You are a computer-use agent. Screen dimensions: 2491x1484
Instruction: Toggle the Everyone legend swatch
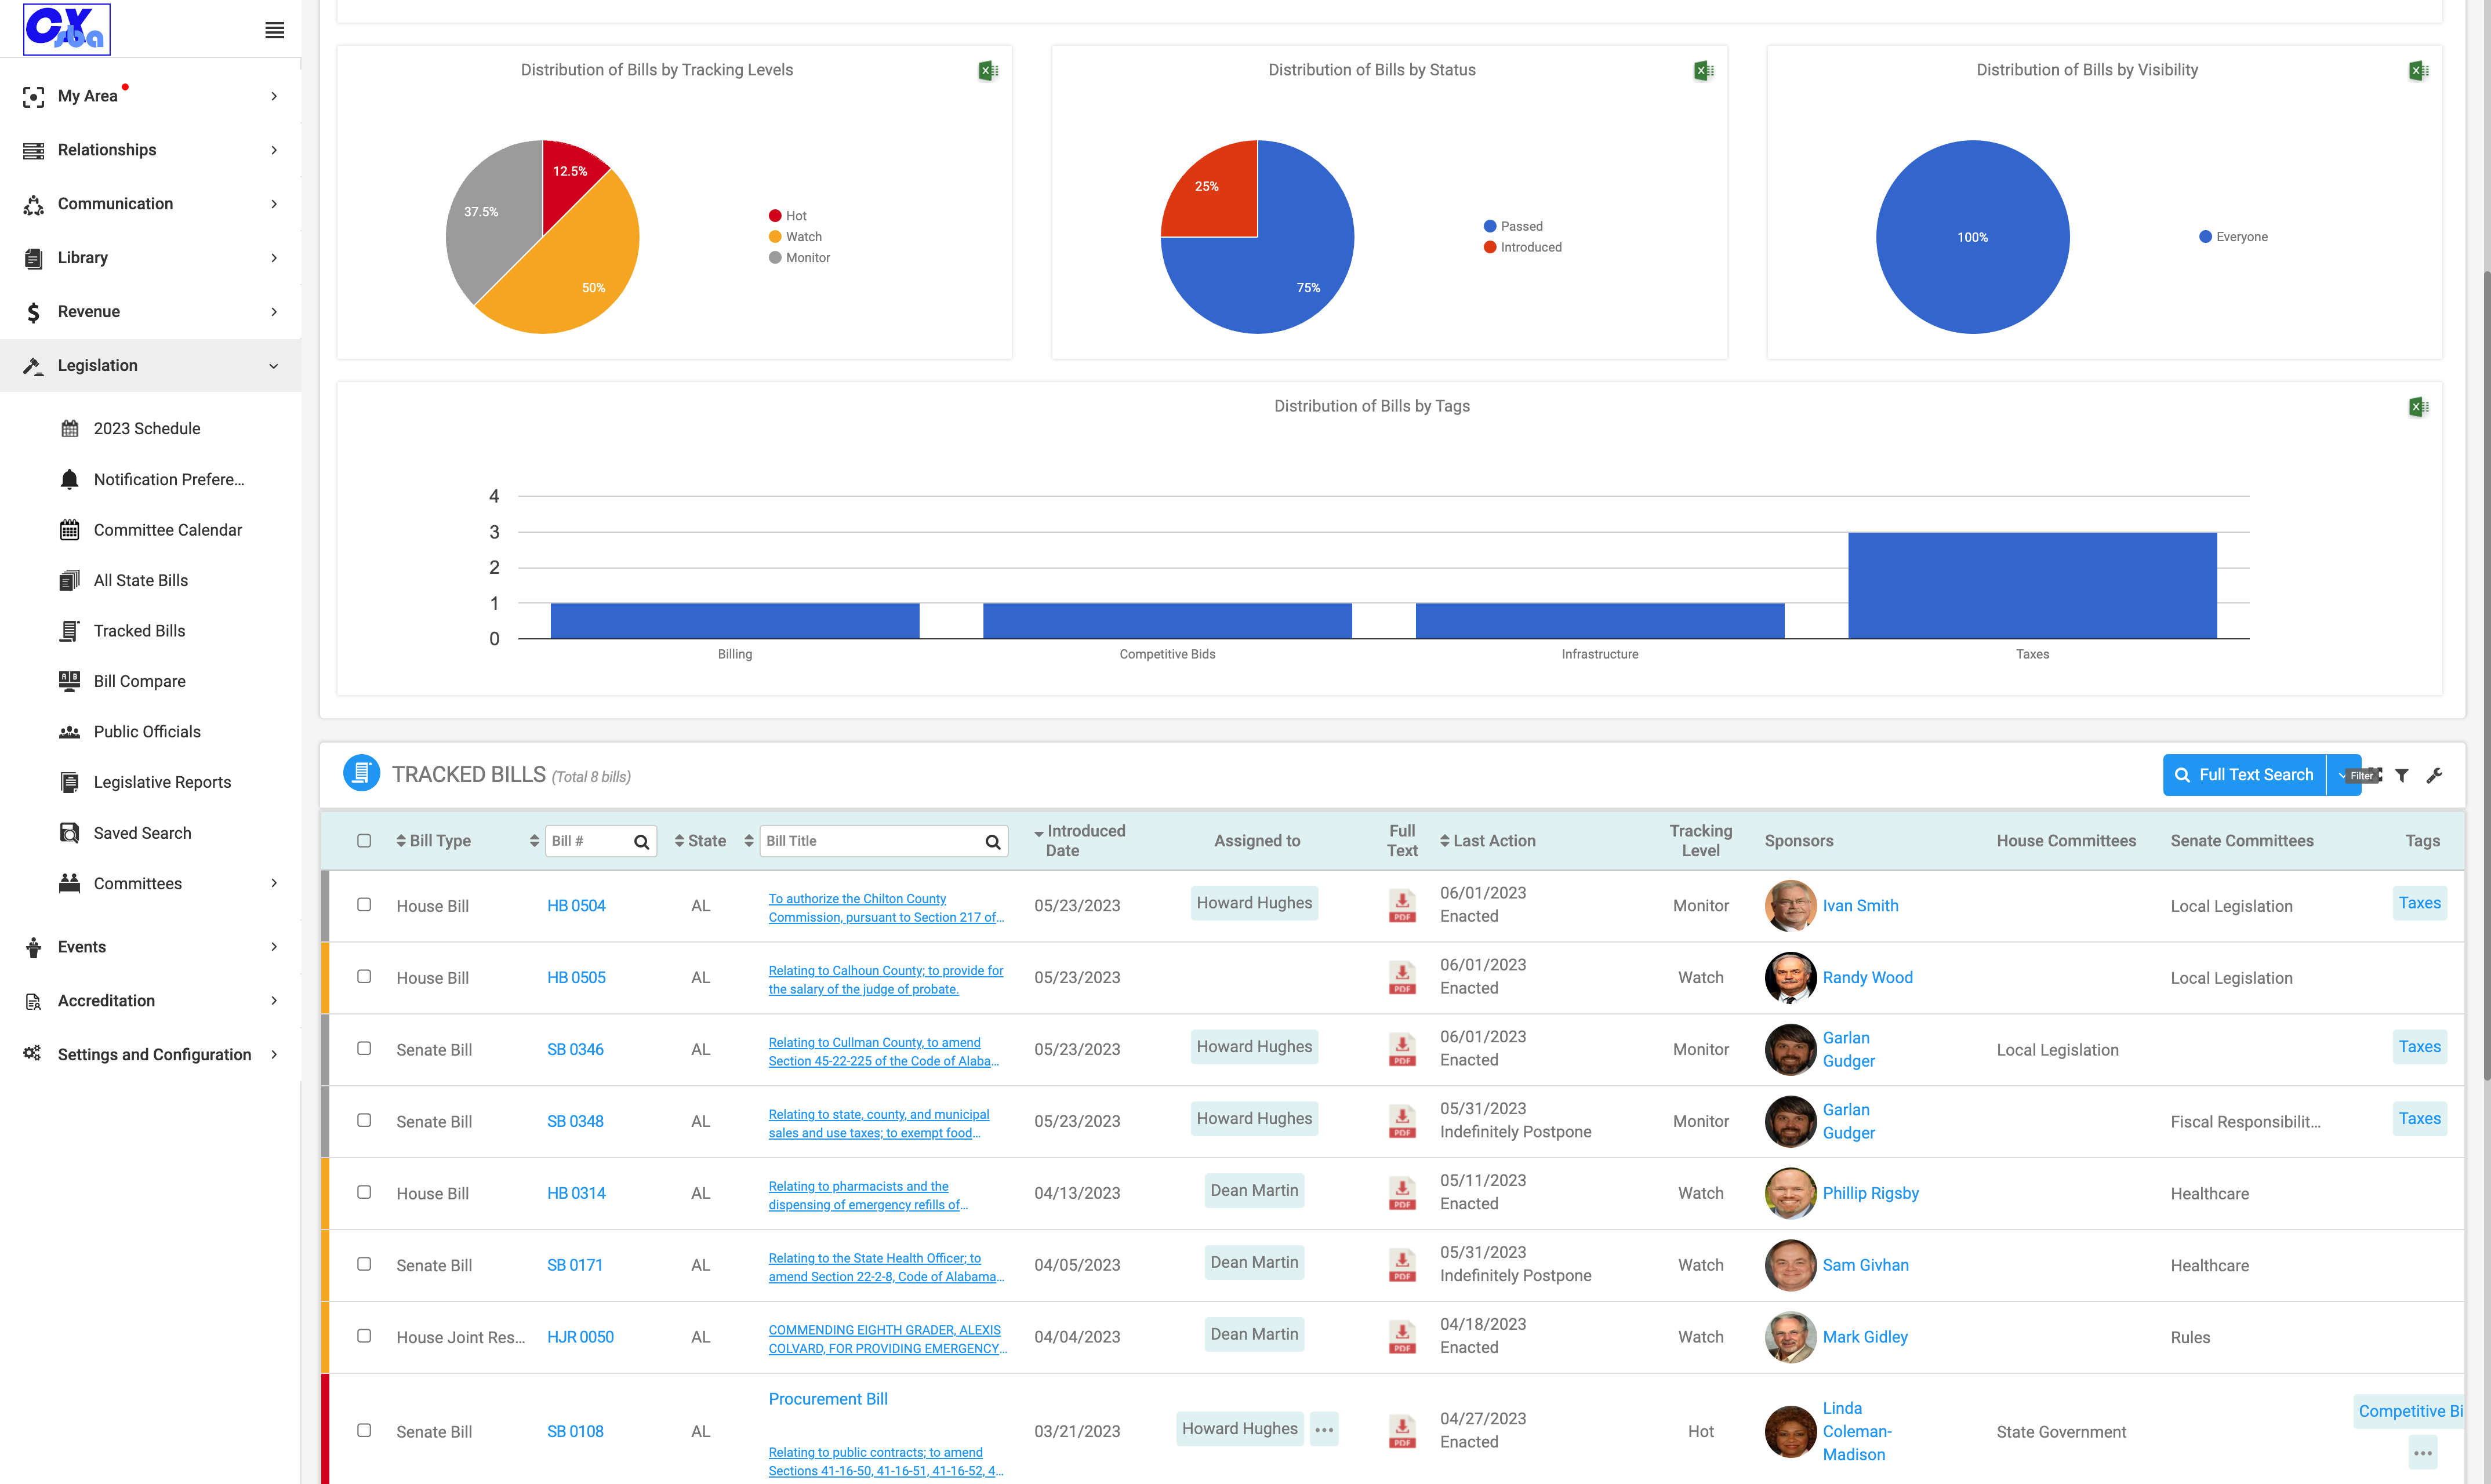click(x=2205, y=237)
